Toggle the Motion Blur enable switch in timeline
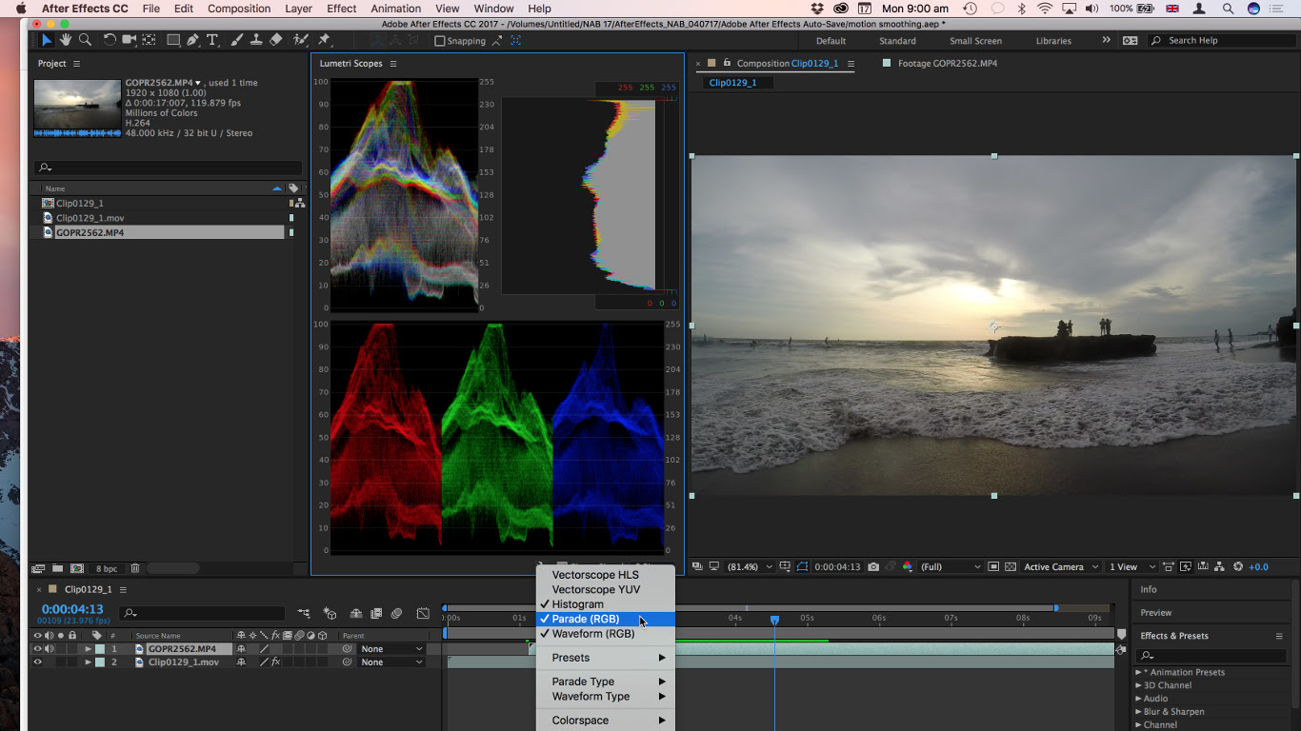The width and height of the screenshot is (1301, 731). [397, 614]
